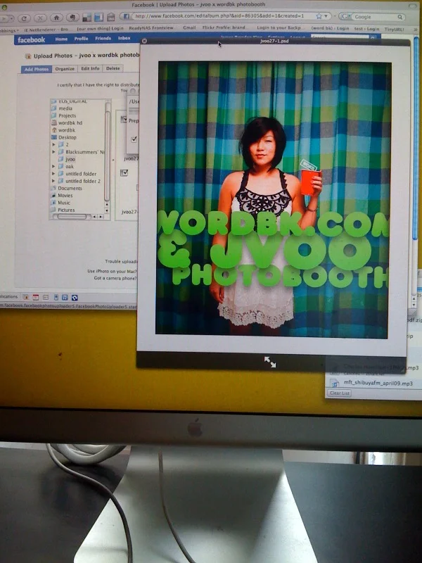
Task: Click the browser Stop button
Action: 40,18
